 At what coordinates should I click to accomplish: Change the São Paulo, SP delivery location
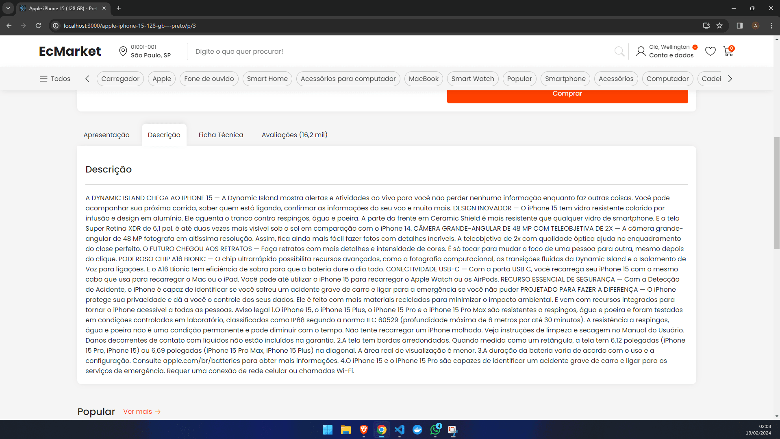[150, 55]
